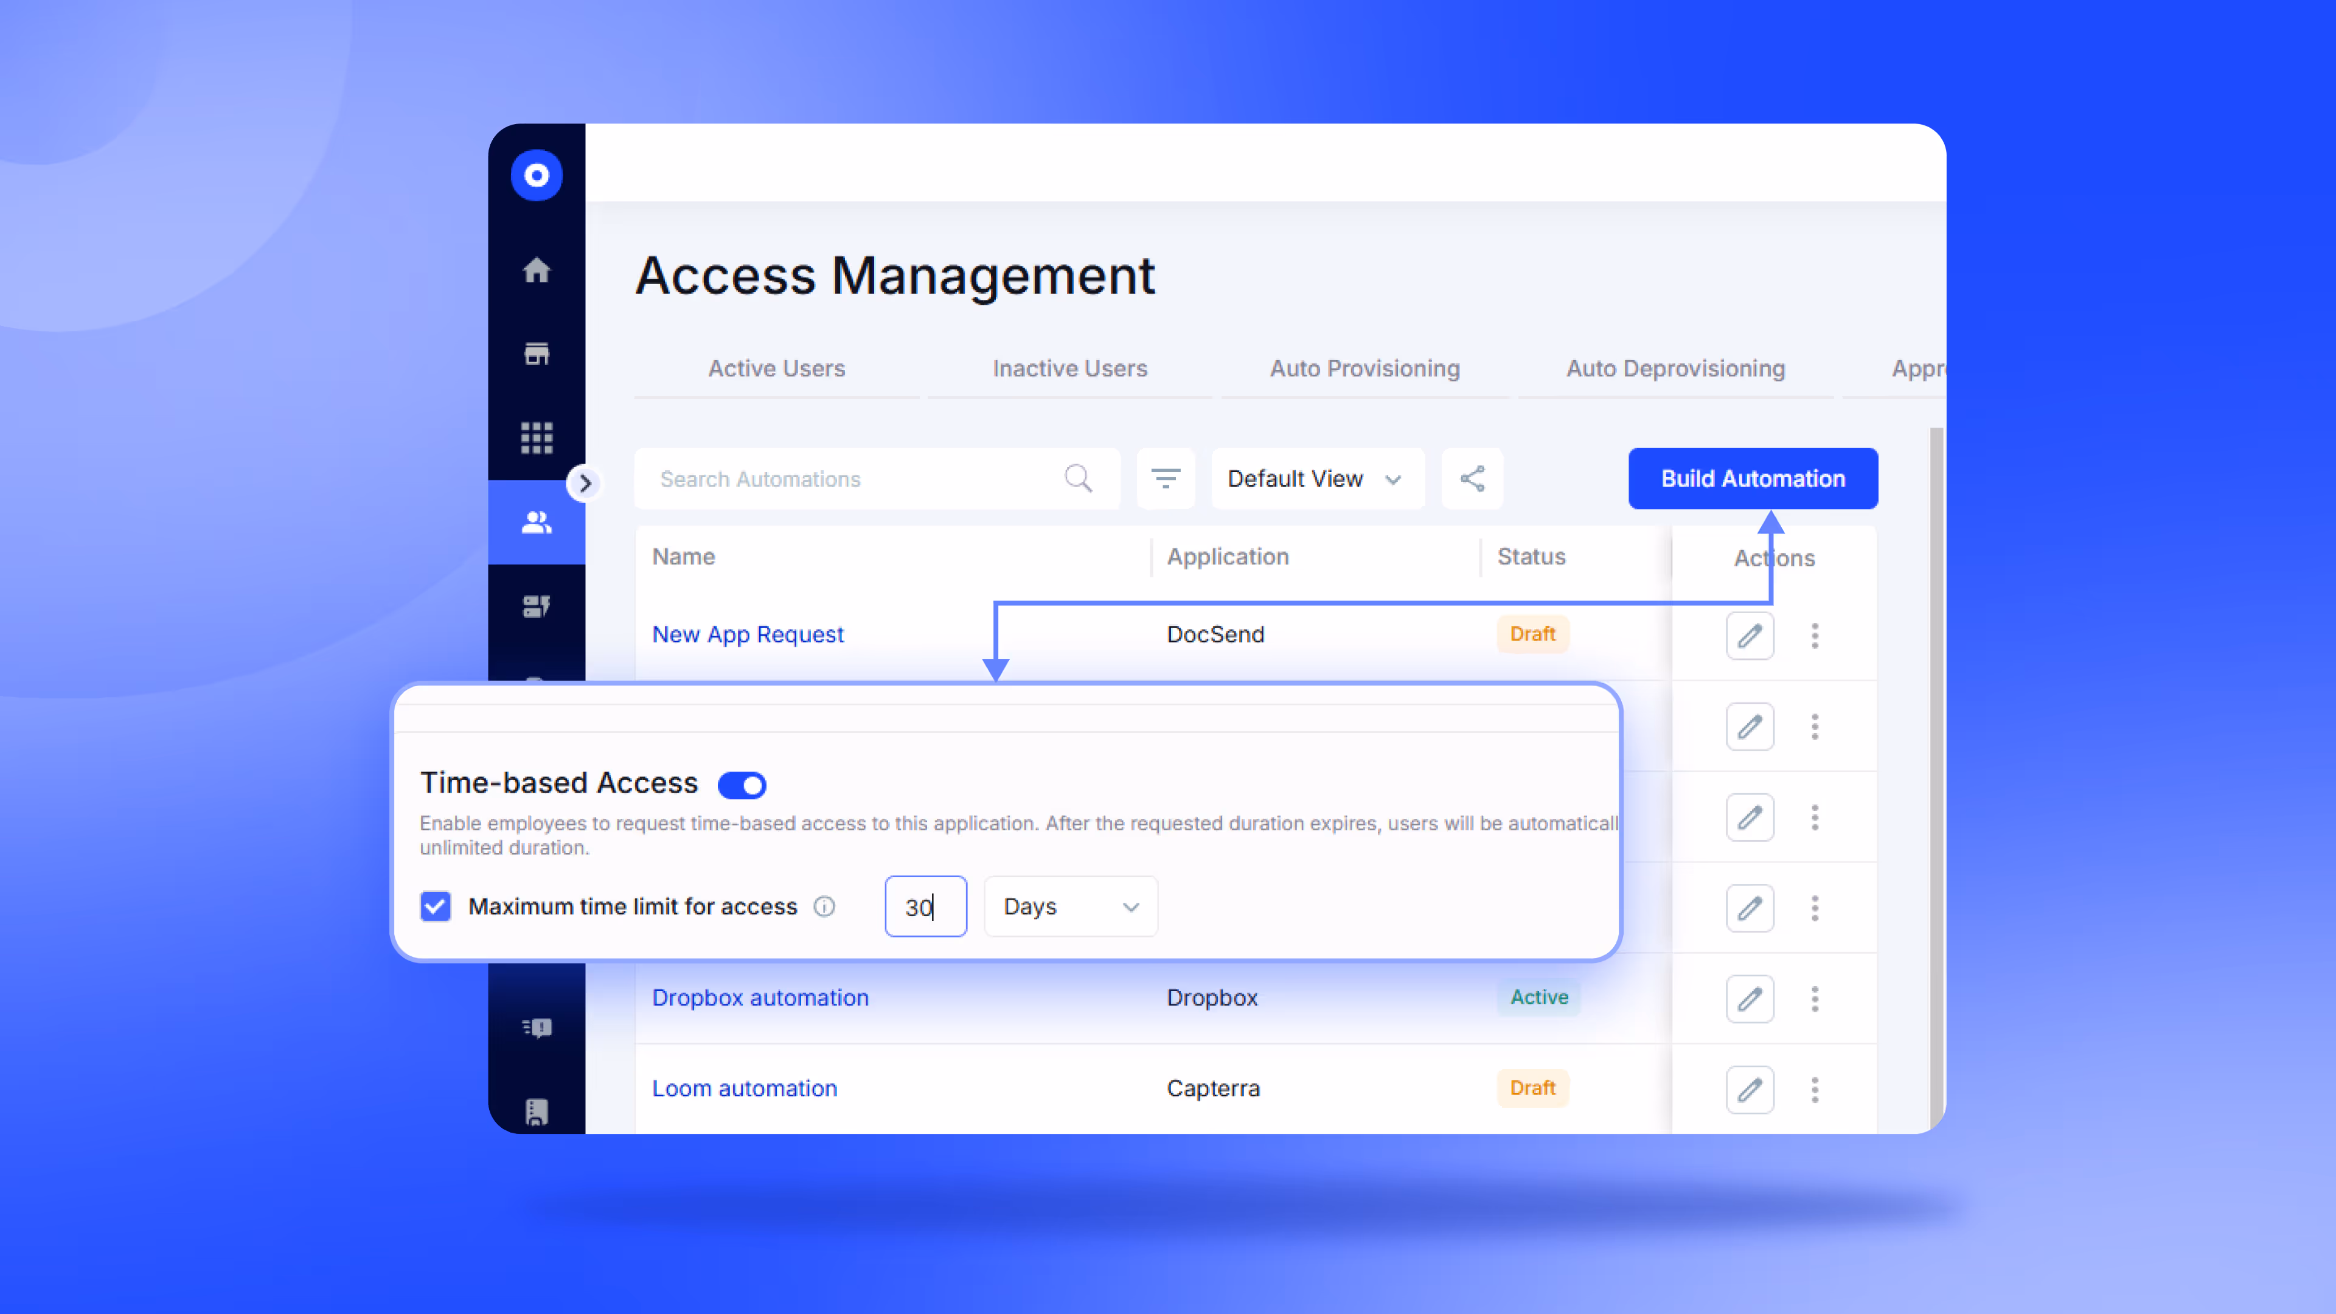2336x1314 pixels.
Task: Click the Status column header
Action: (x=1531, y=557)
